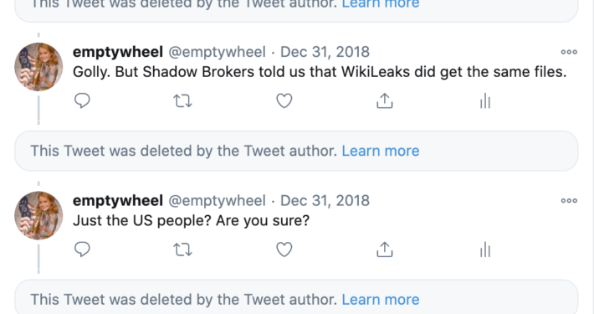594x314 pixels.
Task: Like the 'Just the US people?' tweet
Action: pyautogui.click(x=284, y=250)
